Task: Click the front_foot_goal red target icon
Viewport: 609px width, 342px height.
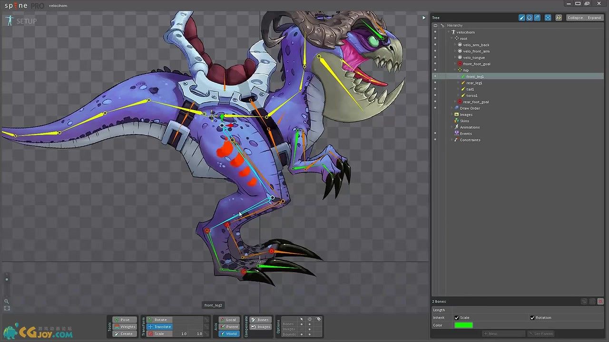Action: pyautogui.click(x=460, y=64)
